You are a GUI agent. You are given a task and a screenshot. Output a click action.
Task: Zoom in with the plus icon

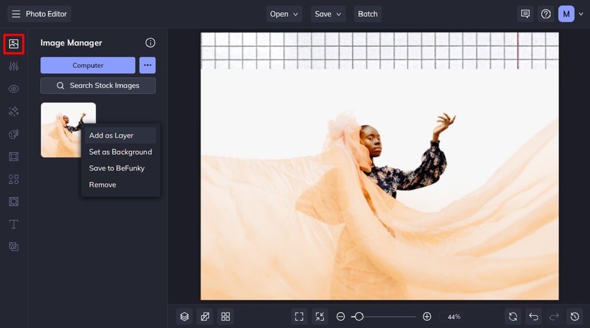[x=427, y=316]
